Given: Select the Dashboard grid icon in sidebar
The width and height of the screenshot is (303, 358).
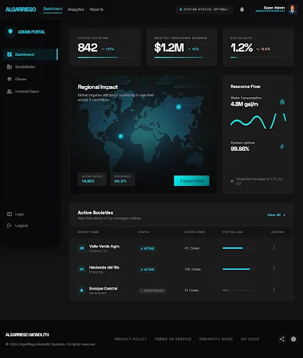Looking at the screenshot, I should (9, 55).
